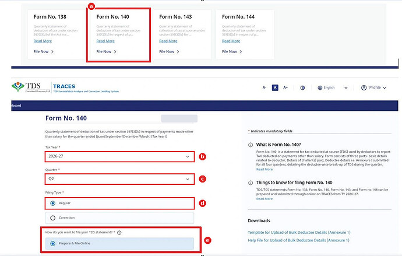Decrease font size with A- icon
This screenshot has width=402, height=256.
coord(265,87)
